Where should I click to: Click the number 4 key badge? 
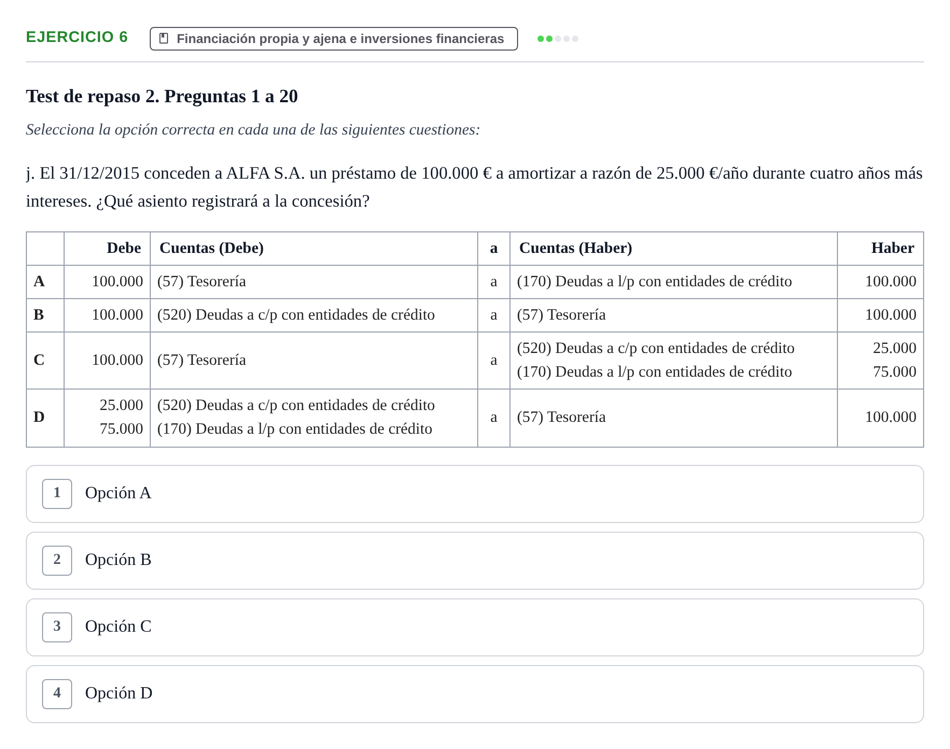[57, 694]
